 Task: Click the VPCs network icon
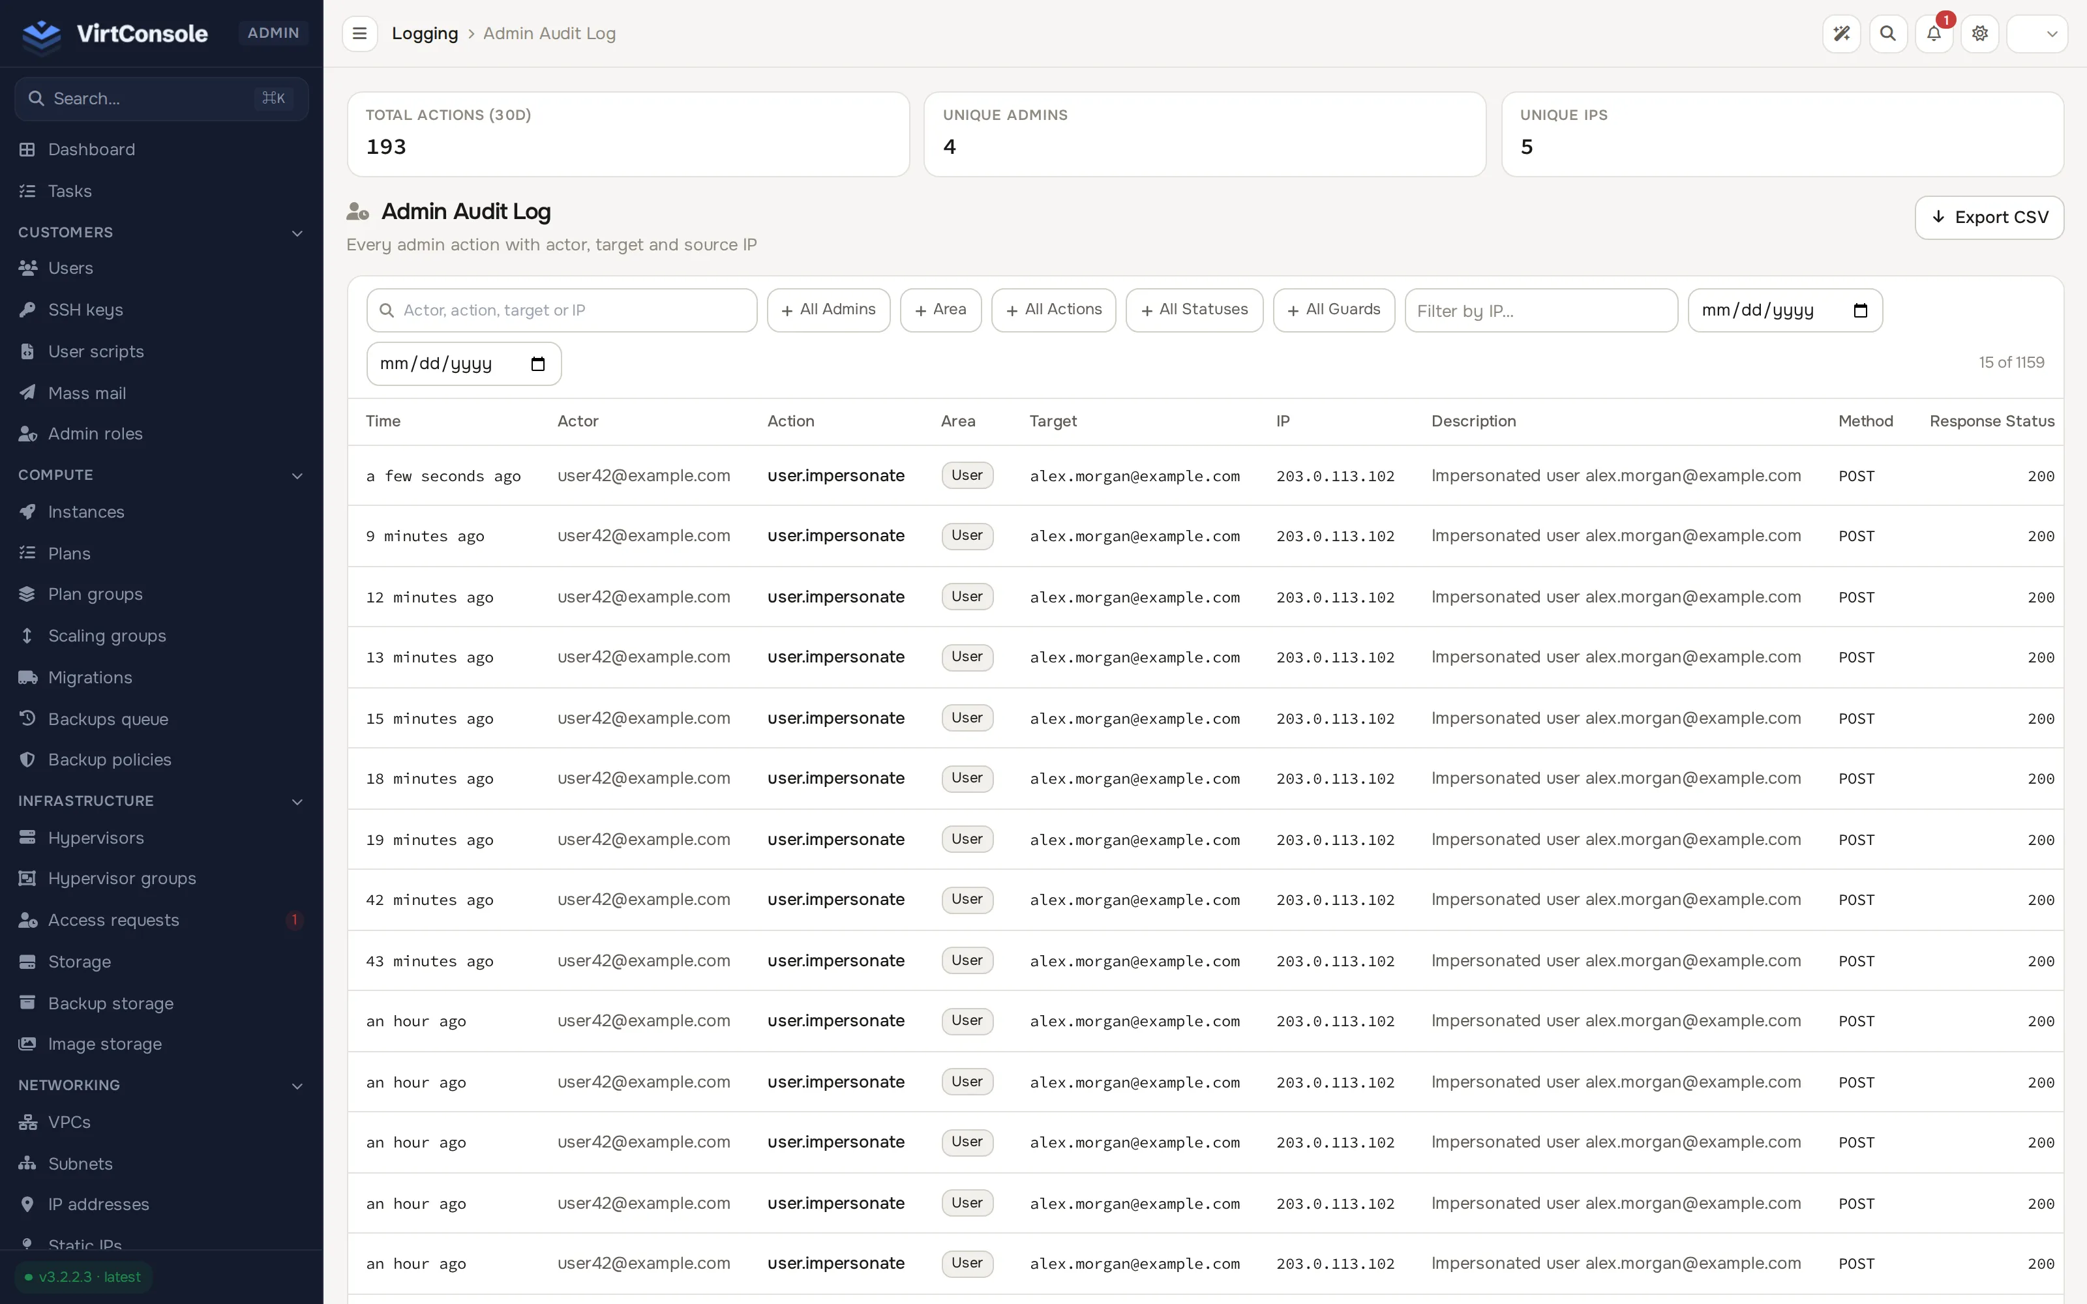27,1122
